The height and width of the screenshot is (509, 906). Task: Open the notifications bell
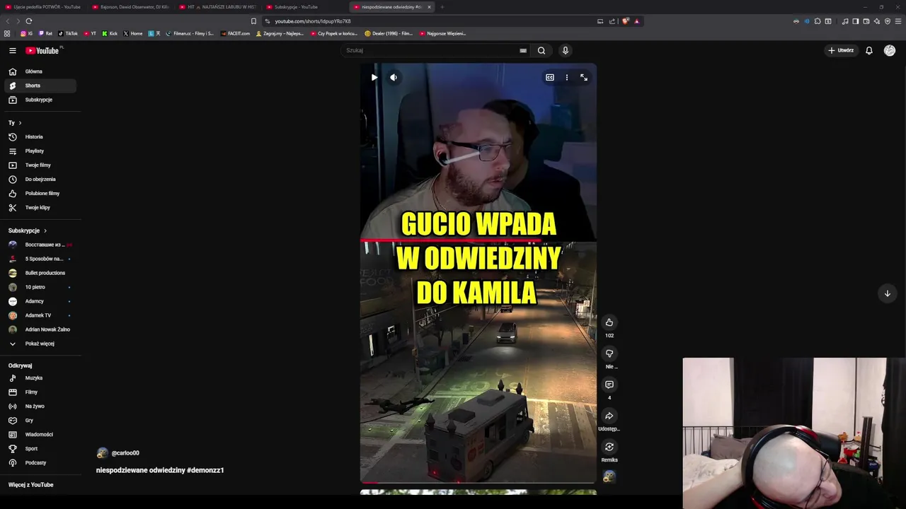click(869, 50)
